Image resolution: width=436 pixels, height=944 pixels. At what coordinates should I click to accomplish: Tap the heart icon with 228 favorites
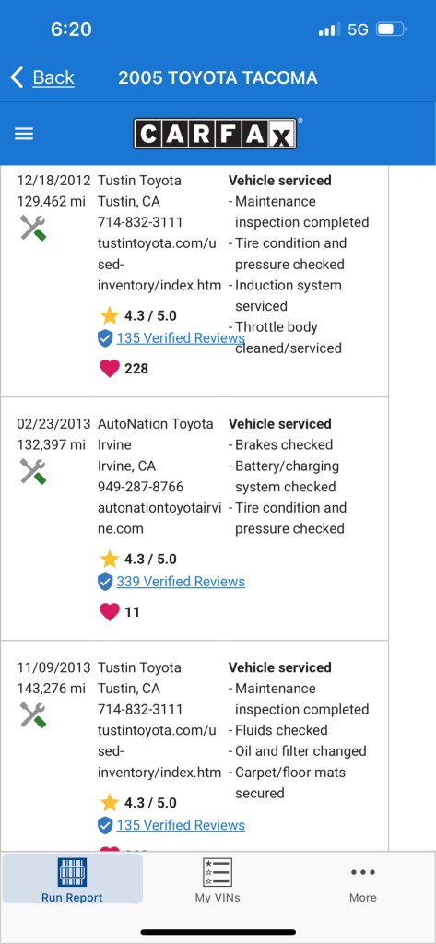[109, 368]
